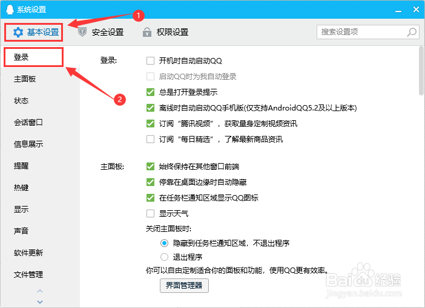
Task: Uncheck 在任务栏通知区域显示QQ图标
Action: click(x=150, y=197)
